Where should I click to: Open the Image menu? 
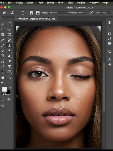click(19, 3)
